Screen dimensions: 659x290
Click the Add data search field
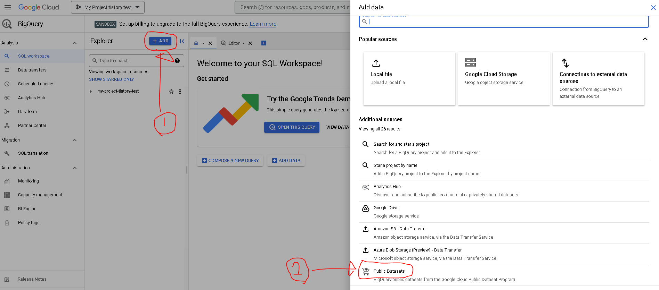504,22
